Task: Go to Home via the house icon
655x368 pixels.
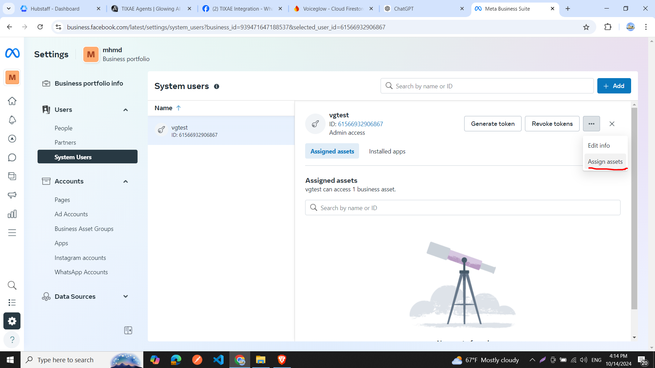Action: point(12,101)
